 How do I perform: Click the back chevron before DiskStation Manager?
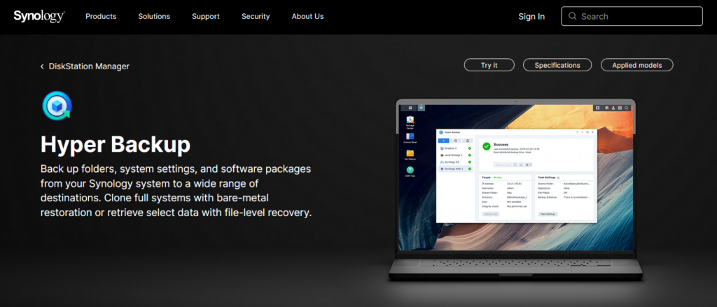pyautogui.click(x=42, y=66)
